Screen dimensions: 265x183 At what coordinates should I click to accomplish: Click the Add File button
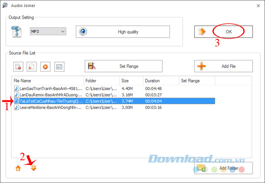click(x=224, y=66)
